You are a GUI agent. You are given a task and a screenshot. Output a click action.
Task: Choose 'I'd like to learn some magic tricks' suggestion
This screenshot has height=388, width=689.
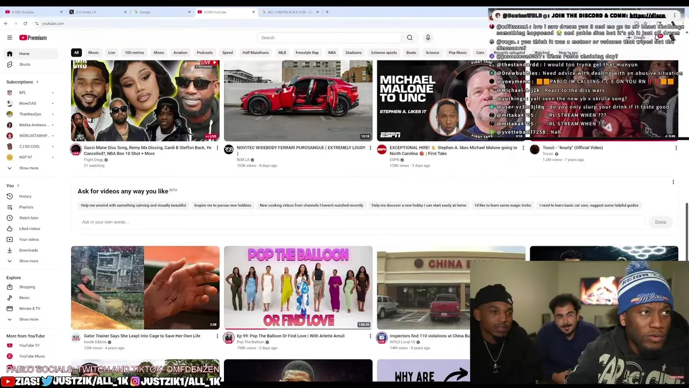tap(503, 205)
